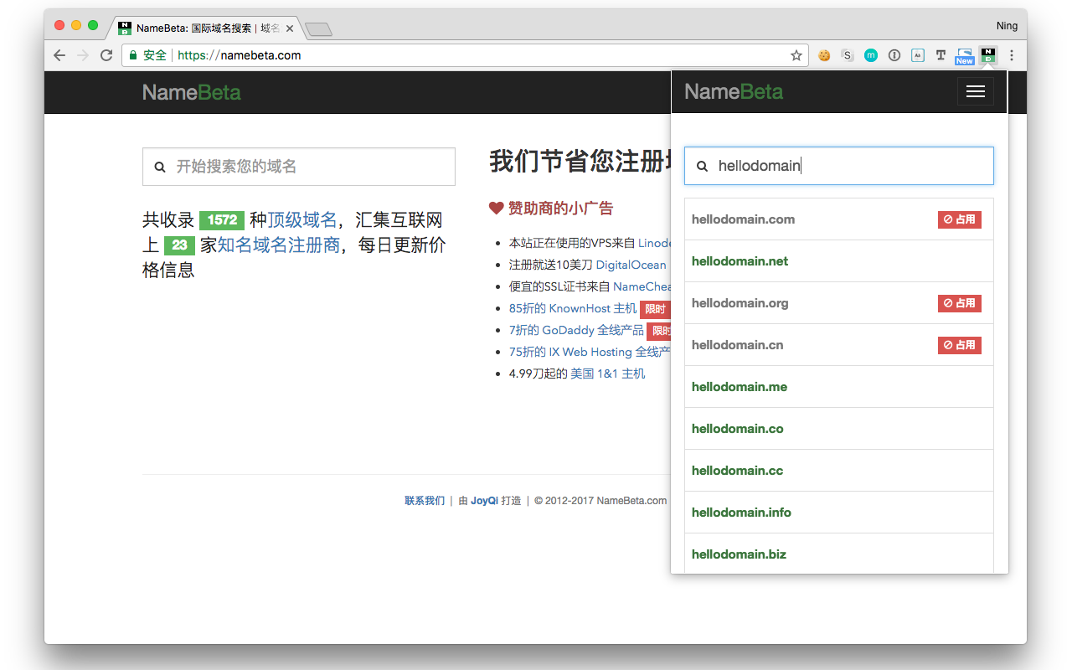Click the red 限时 badge beside KnownHost
The width and height of the screenshot is (1072, 670).
655,309
